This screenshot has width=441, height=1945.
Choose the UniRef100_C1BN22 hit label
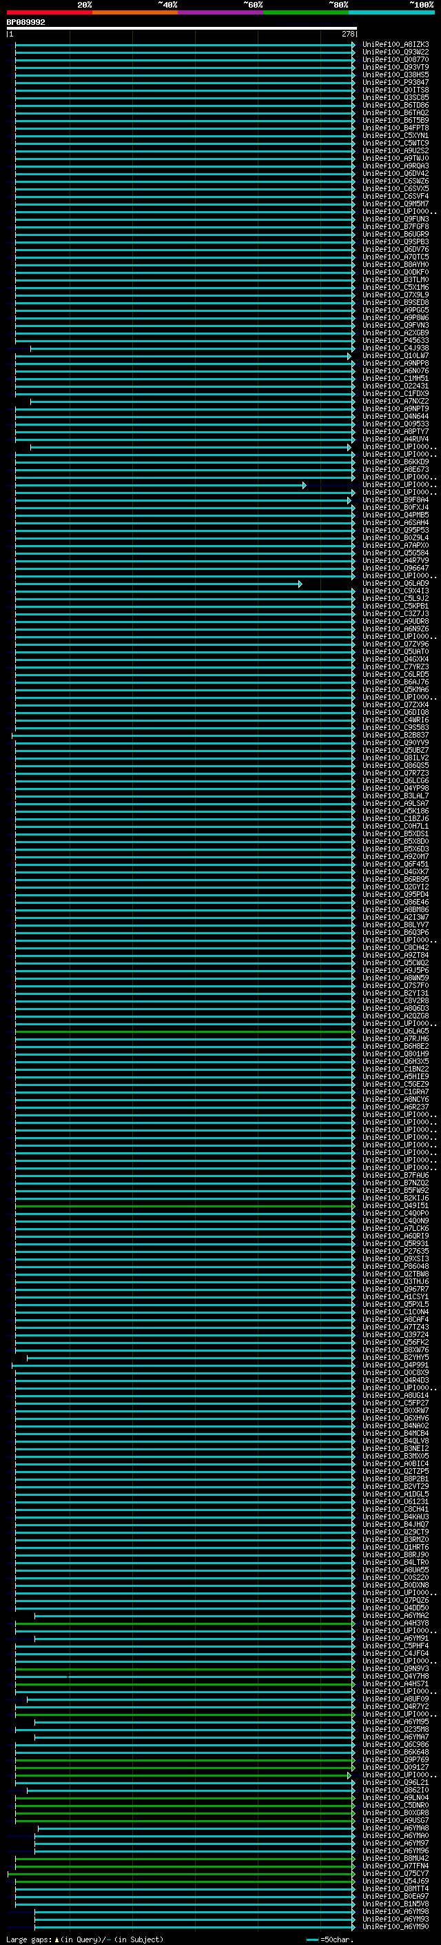click(395, 1068)
